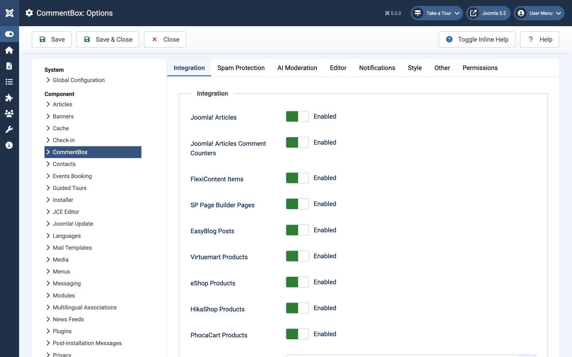Screen dimensions: 572x357
Task: Expand the Banners chevron
Action: [48, 116]
